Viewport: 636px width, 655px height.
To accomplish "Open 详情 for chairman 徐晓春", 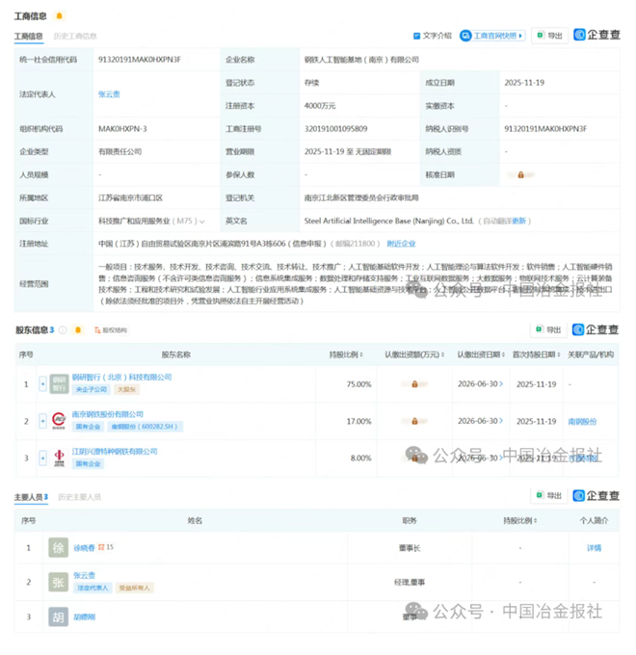I will point(594,548).
